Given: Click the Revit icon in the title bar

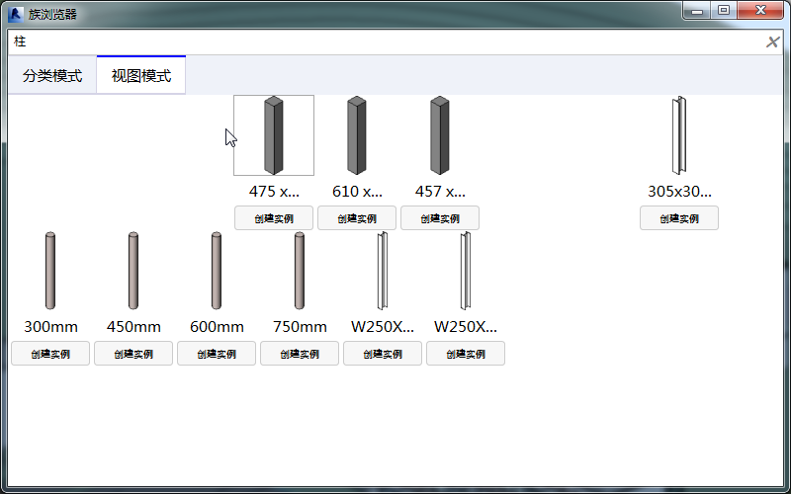Looking at the screenshot, I should pyautogui.click(x=16, y=14).
